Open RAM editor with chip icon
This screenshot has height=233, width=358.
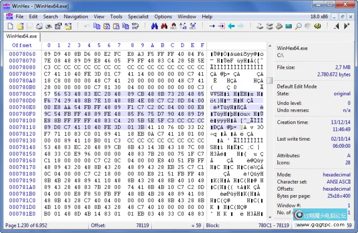(279, 26)
